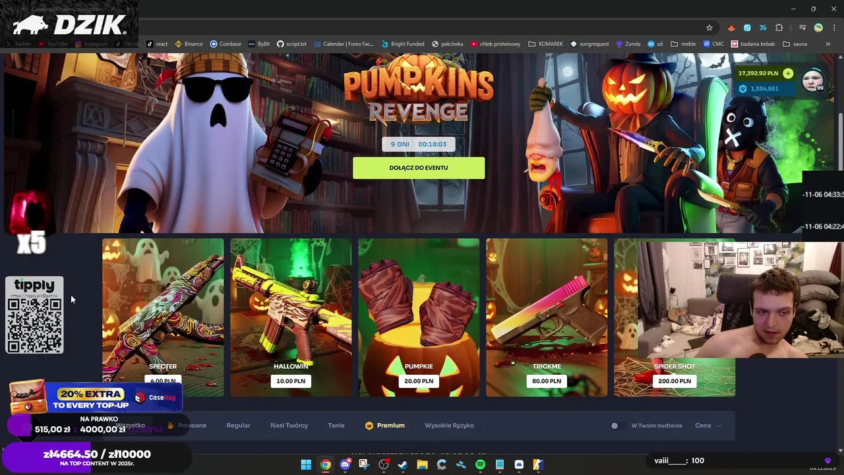
Task: Open the teal square browser extension
Action: click(x=747, y=28)
